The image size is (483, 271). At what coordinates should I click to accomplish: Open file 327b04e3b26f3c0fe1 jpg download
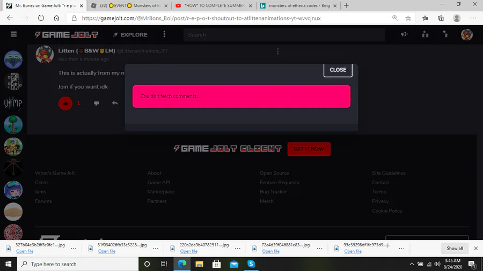coord(25,251)
